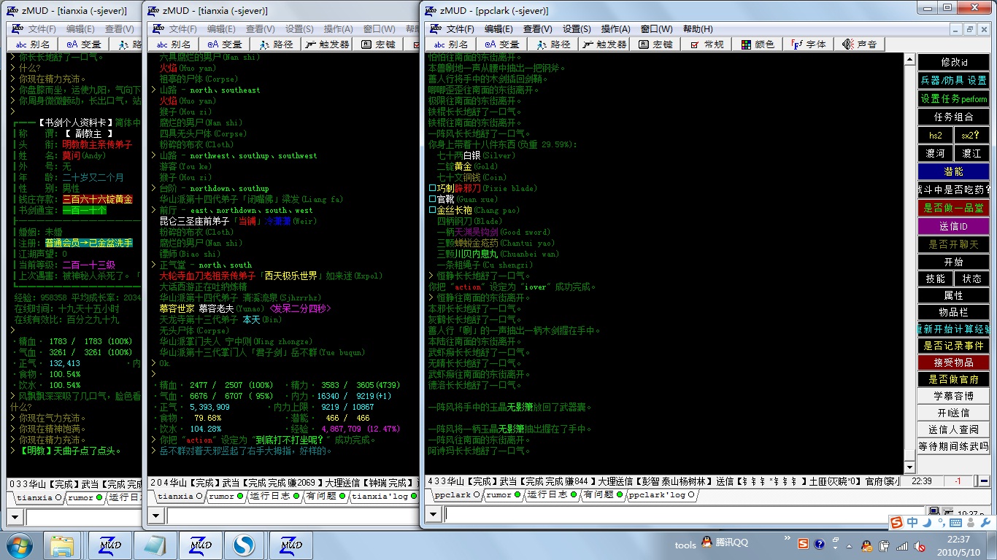Screen dimensions: 997x560
Task: Switch to the ppclark'log tab
Action: coord(661,495)
